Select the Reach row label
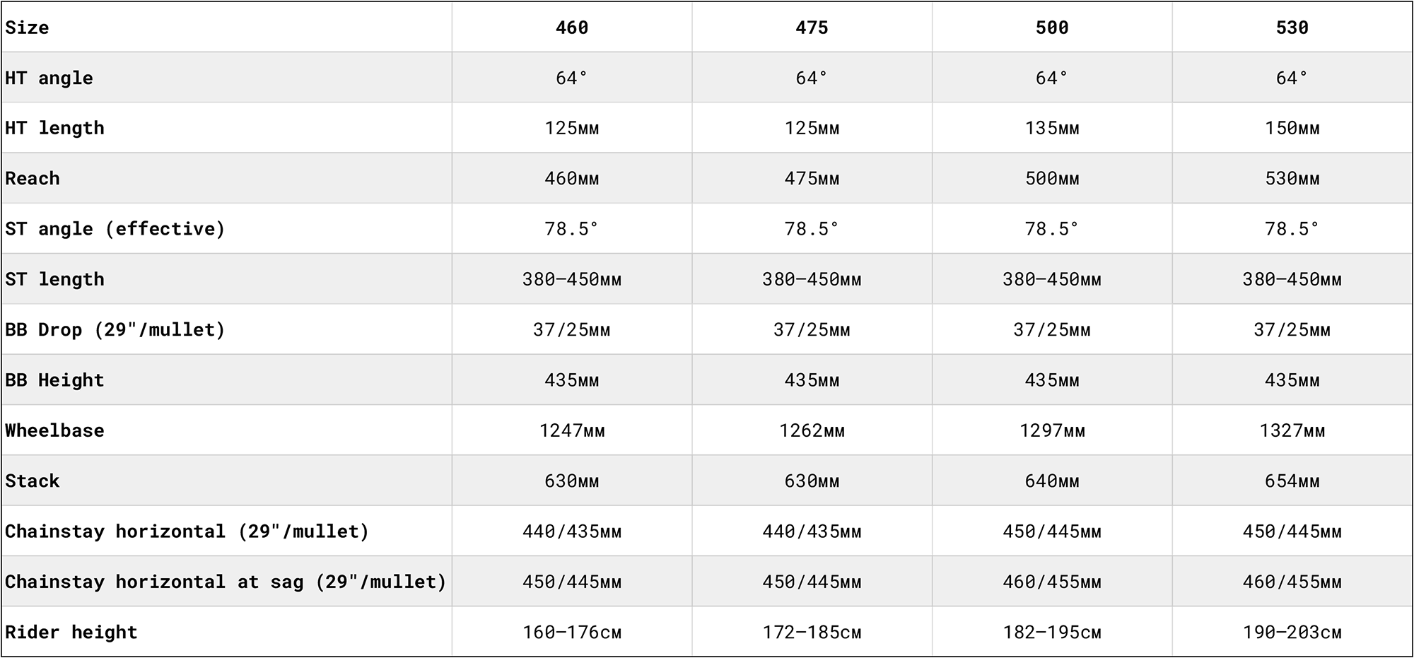The width and height of the screenshot is (1414, 658). coord(33,178)
